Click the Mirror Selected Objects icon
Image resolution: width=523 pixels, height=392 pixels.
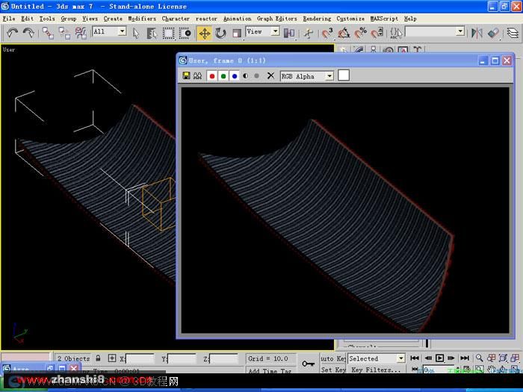[477, 33]
